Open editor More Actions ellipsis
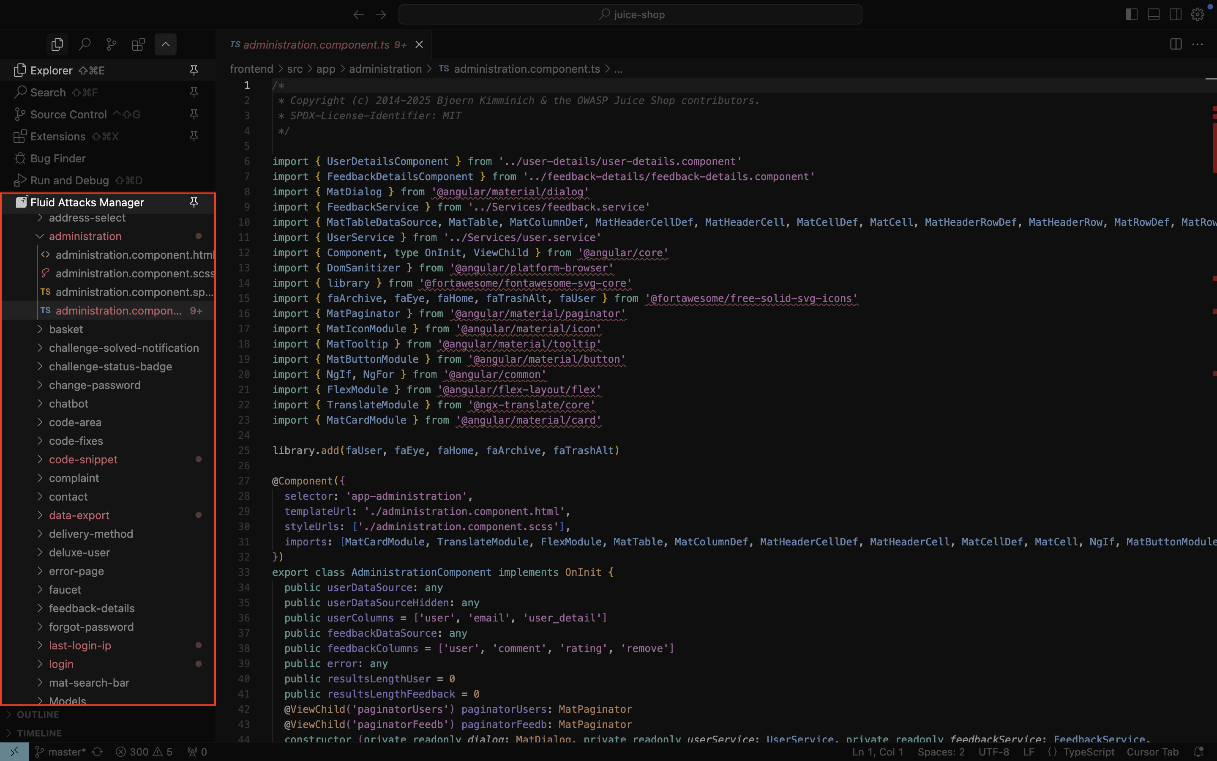The image size is (1217, 761). [1198, 44]
